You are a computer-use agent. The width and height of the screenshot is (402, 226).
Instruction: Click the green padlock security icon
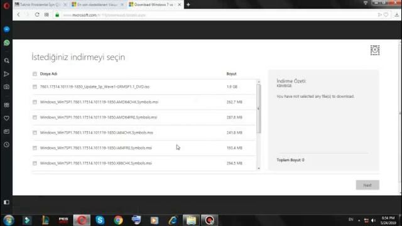coord(57,15)
